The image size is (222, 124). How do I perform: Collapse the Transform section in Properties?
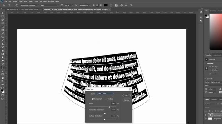(x=205, y=63)
